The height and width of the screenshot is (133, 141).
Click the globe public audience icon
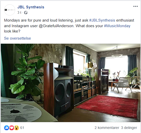26,13
